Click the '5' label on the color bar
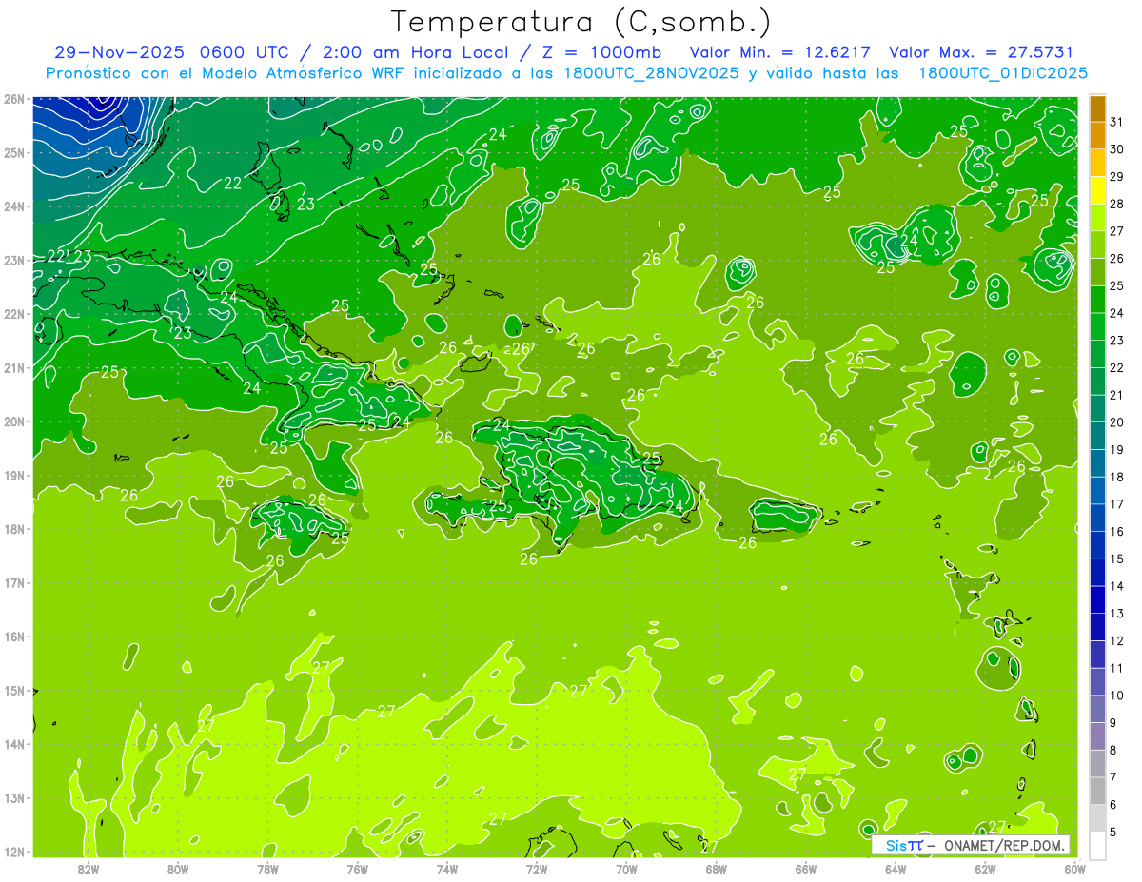Viewport: 1142px width, 882px height. coord(1113,833)
